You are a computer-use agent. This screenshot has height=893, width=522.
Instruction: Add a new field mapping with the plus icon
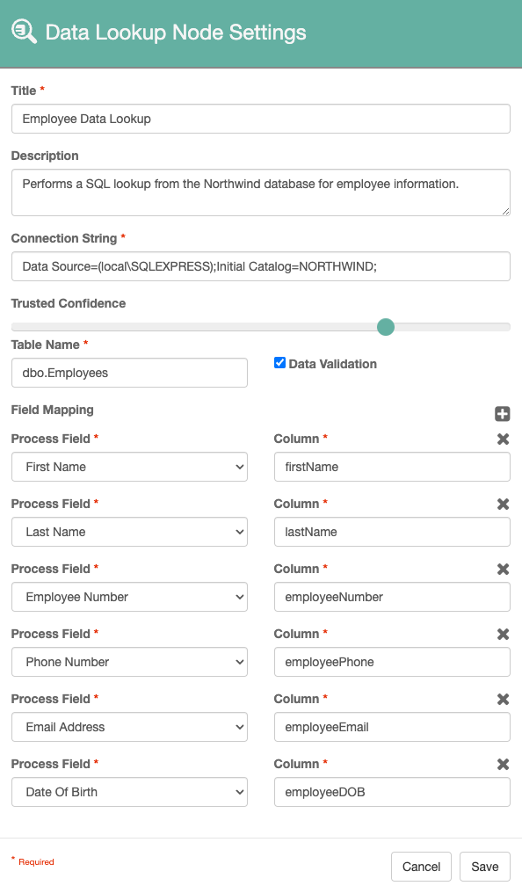point(502,413)
